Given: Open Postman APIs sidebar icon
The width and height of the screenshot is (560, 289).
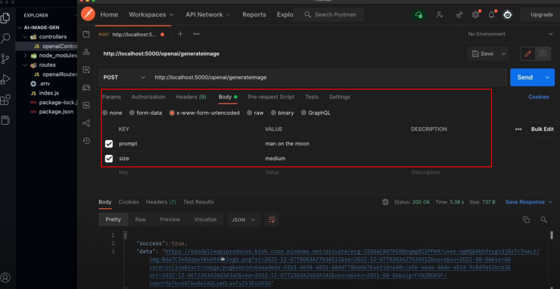Looking at the screenshot, I should (86, 52).
